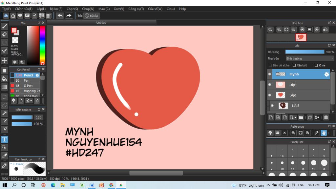
Task: Toggle visibility of Lớp3 layer
Action: pos(272,106)
